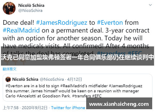The image size is (155, 112).
Task: Open the #Everton hashtag in main tweet
Action: tap(110, 23)
